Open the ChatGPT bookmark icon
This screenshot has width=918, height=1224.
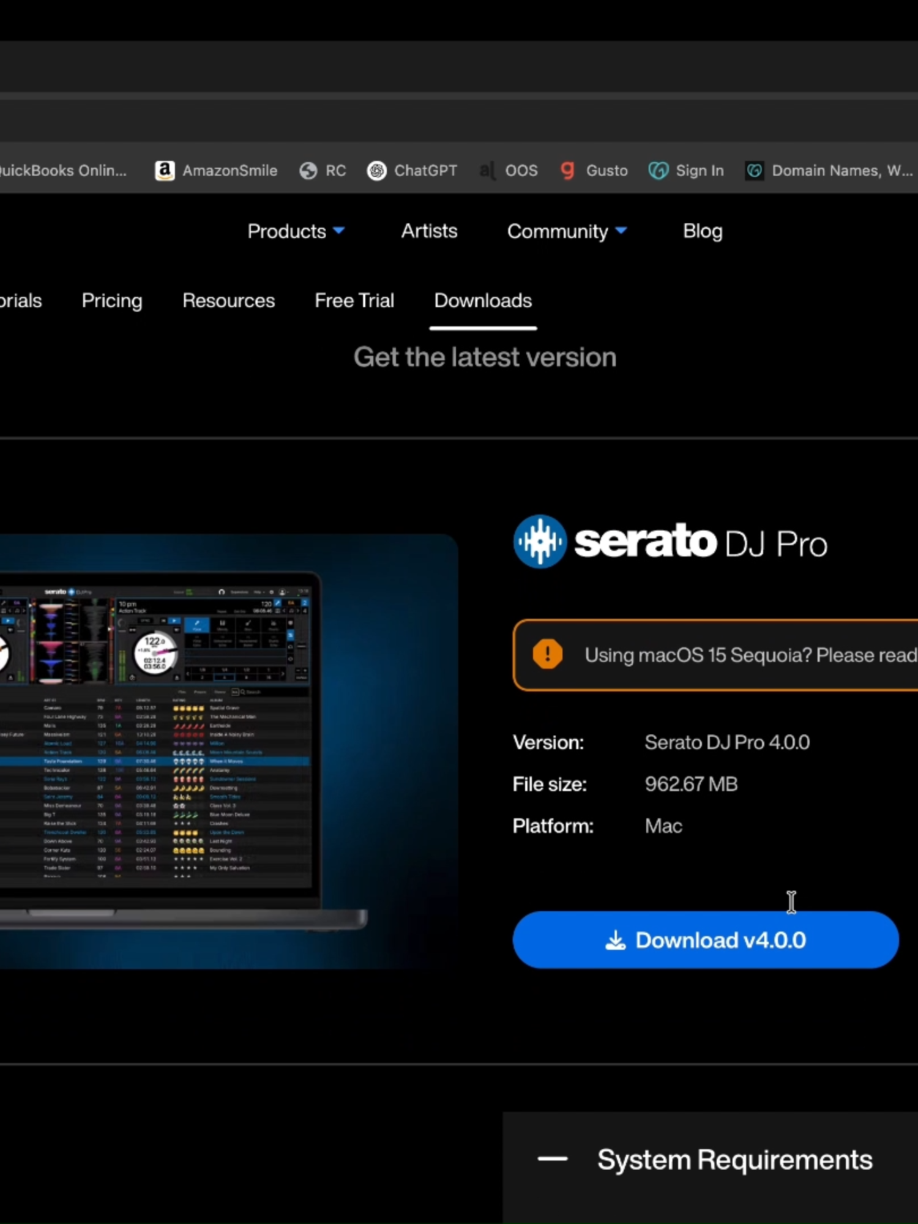376,171
